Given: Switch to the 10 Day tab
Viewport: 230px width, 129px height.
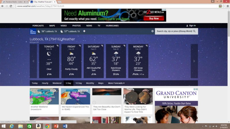Looking at the screenshot, I should tap(78, 83).
